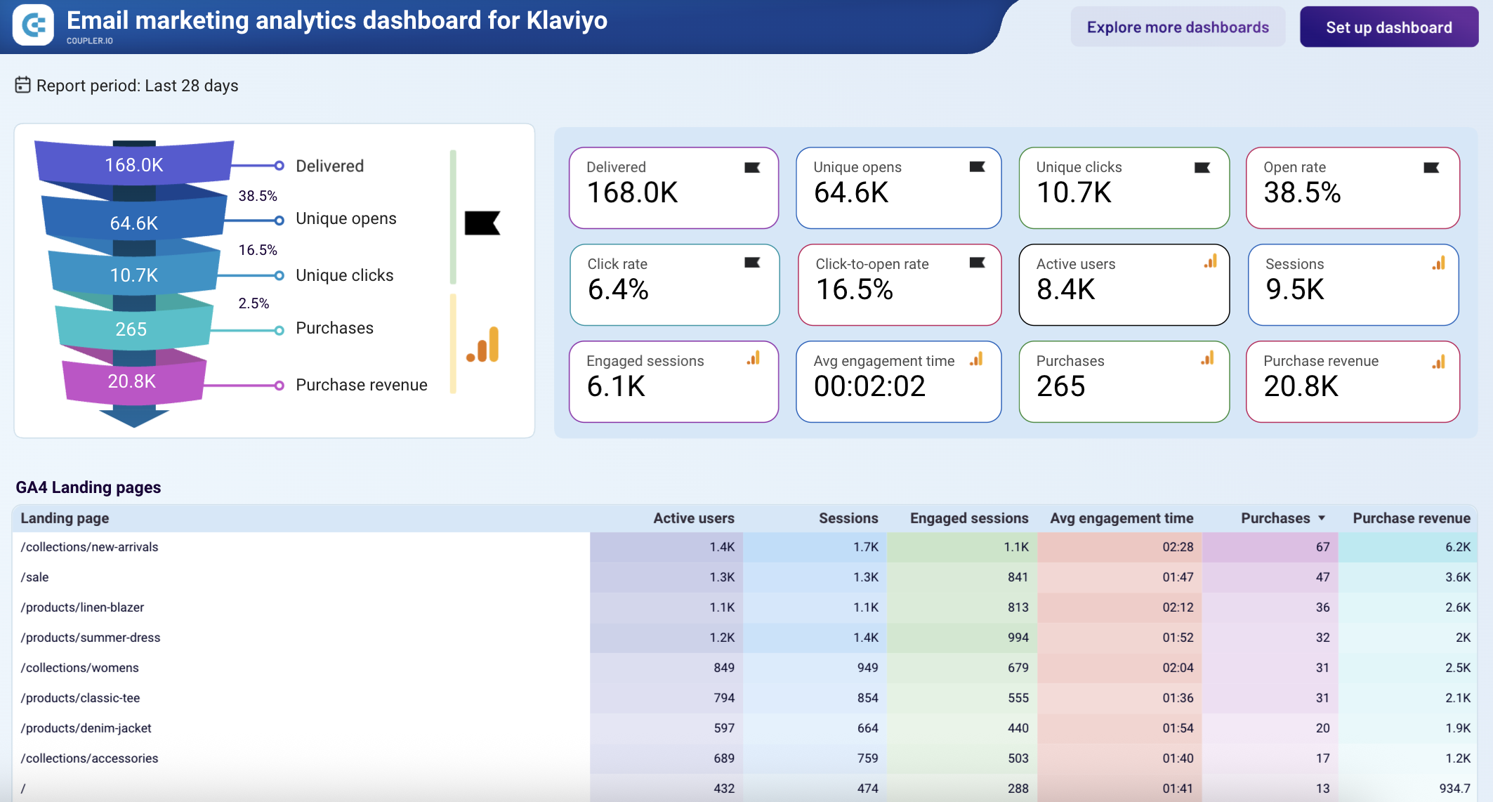Click the Sessions 9.5K value
Image resolution: width=1493 pixels, height=802 pixels.
click(x=1294, y=289)
